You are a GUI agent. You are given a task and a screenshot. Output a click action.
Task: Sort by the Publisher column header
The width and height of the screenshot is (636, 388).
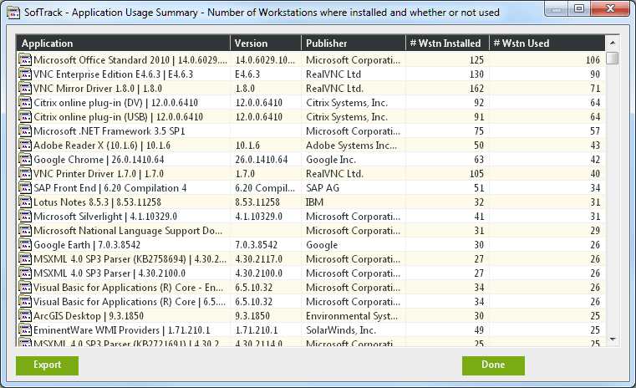pyautogui.click(x=354, y=43)
